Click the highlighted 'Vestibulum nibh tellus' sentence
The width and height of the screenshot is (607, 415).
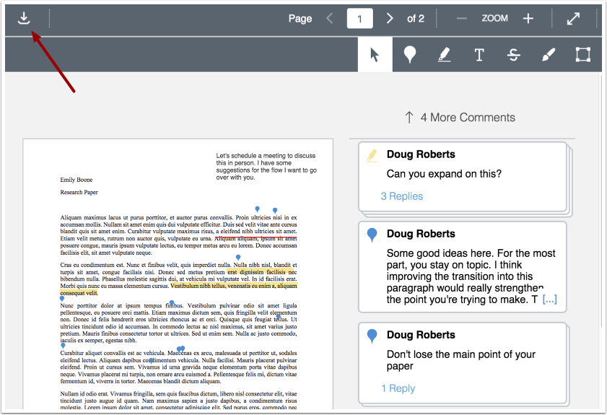[x=234, y=286]
